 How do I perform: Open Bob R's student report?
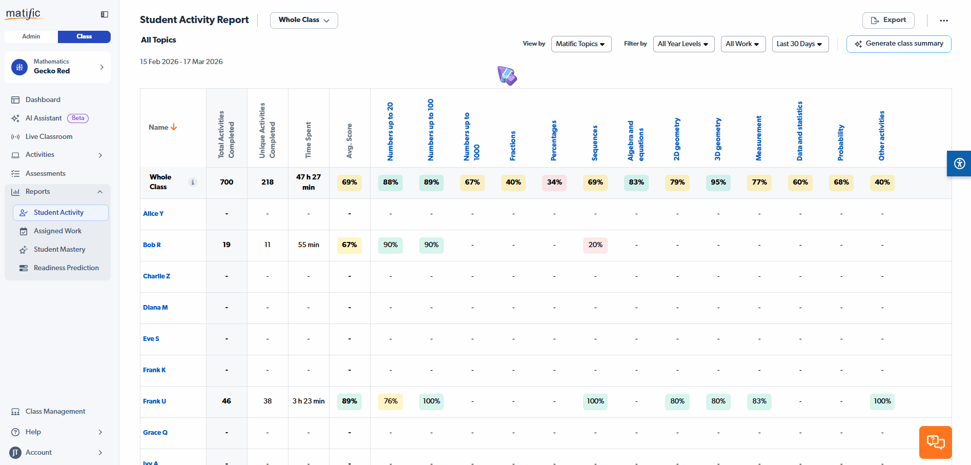(152, 245)
